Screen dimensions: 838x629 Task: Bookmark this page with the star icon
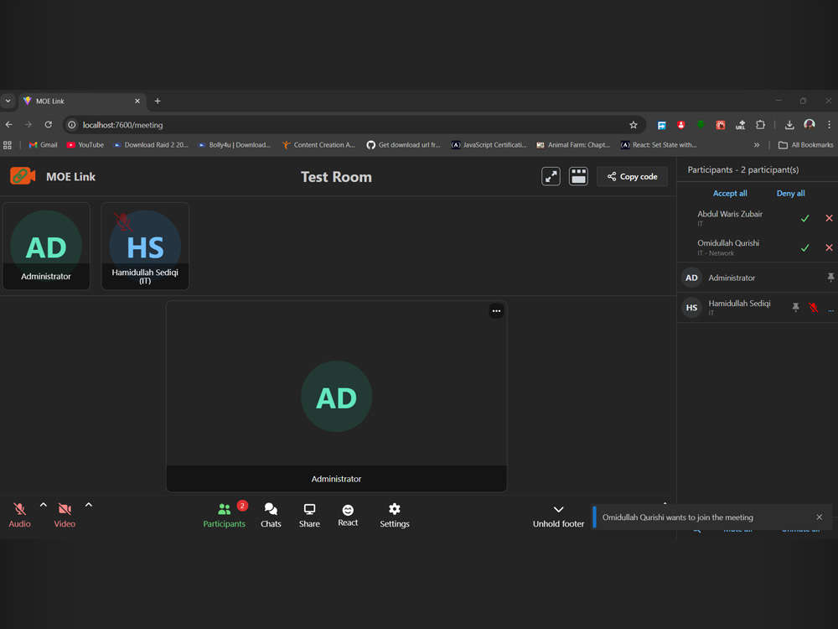pos(634,125)
